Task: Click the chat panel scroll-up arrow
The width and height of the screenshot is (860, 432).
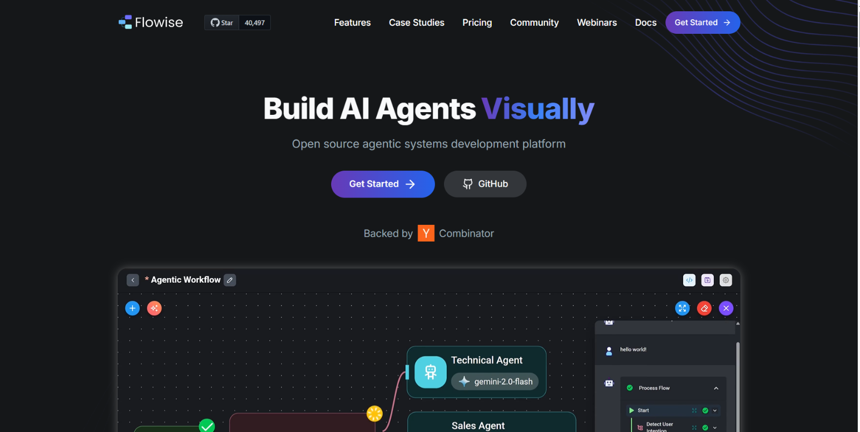Action: coord(738,324)
